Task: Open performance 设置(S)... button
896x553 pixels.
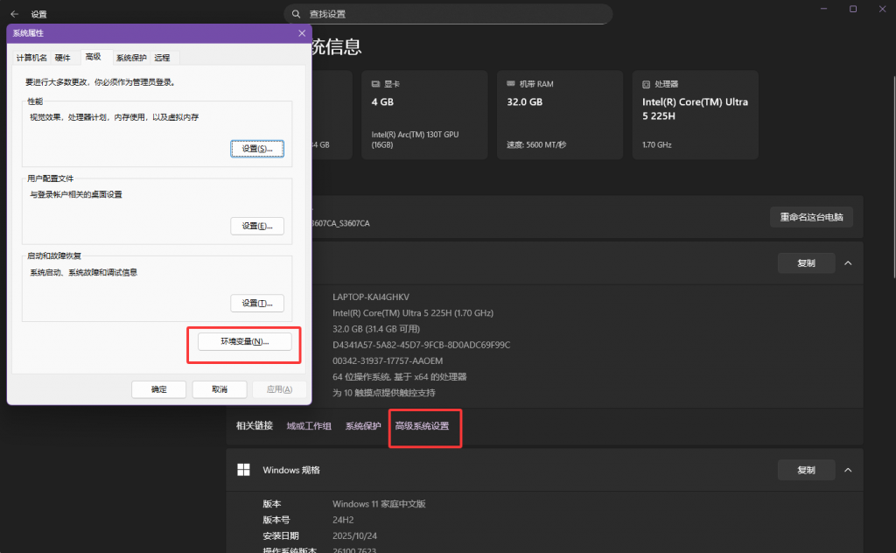Action: click(x=257, y=149)
